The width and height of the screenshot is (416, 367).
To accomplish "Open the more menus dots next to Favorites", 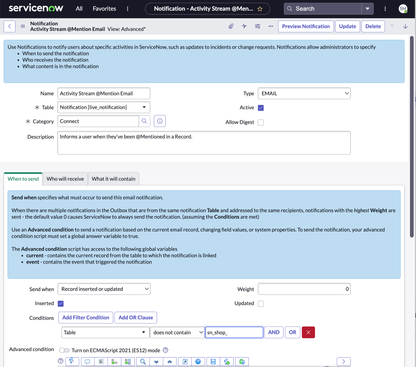I will point(127,9).
